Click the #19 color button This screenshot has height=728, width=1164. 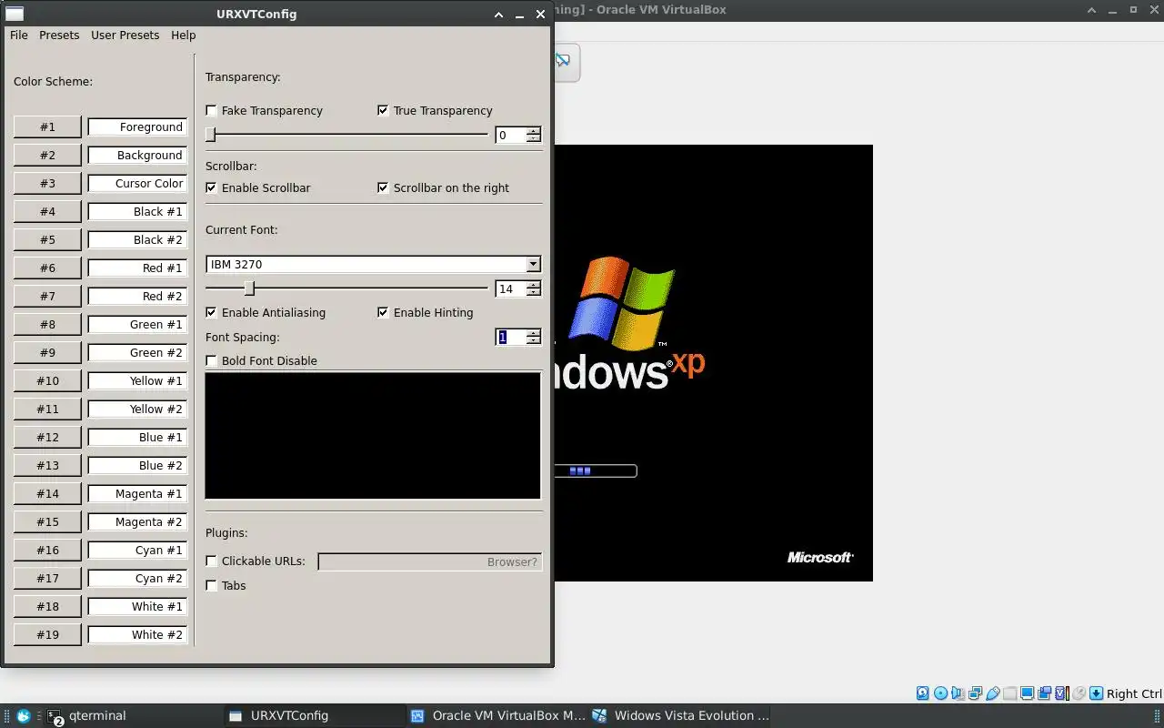pos(47,634)
